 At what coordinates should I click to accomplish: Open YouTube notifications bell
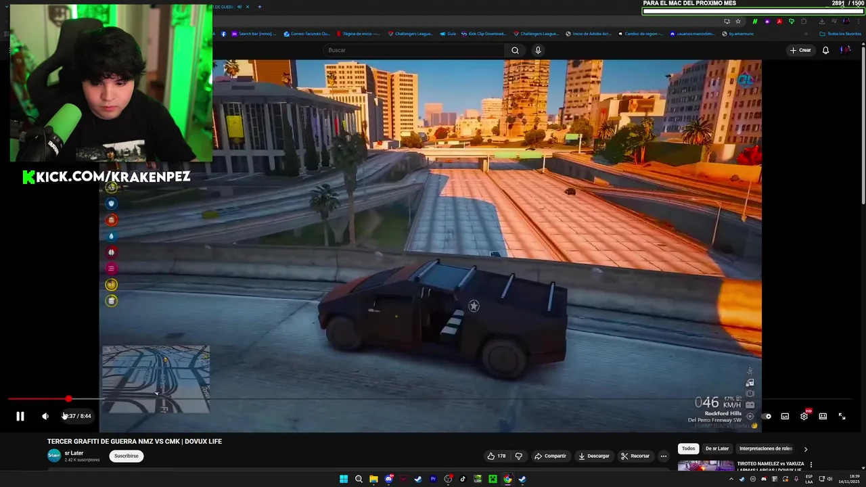[x=825, y=50]
